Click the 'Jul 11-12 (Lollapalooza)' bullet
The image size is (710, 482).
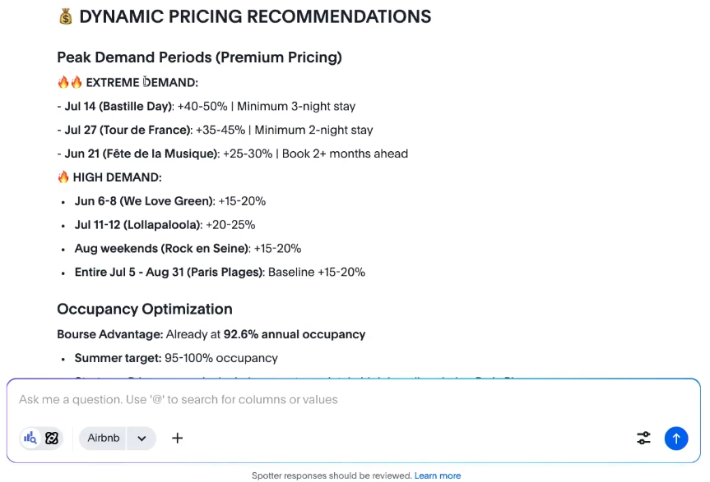[138, 225]
